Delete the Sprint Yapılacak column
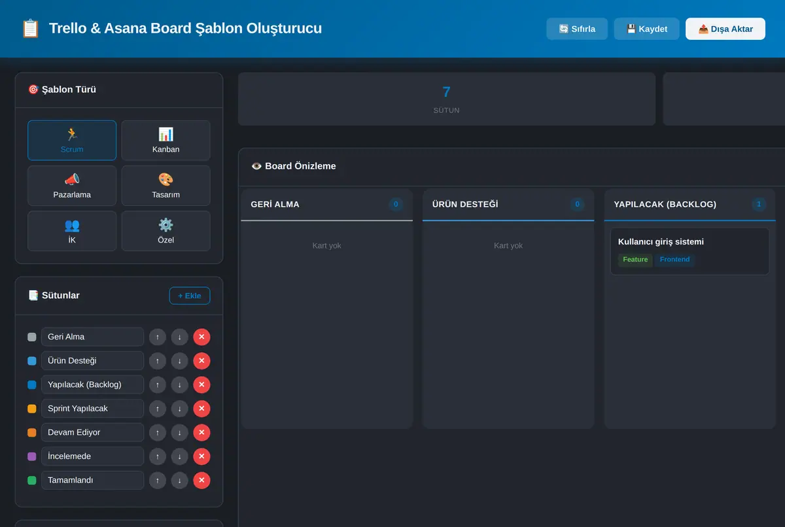 point(201,409)
